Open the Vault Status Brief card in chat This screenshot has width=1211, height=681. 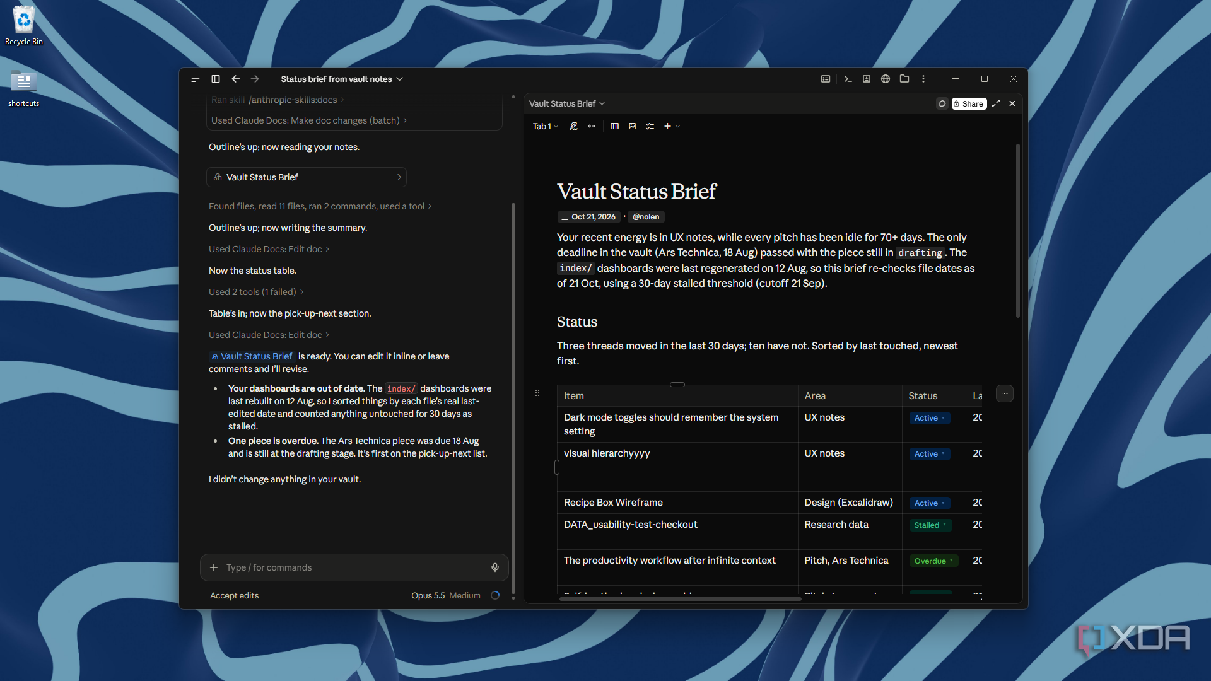[307, 177]
